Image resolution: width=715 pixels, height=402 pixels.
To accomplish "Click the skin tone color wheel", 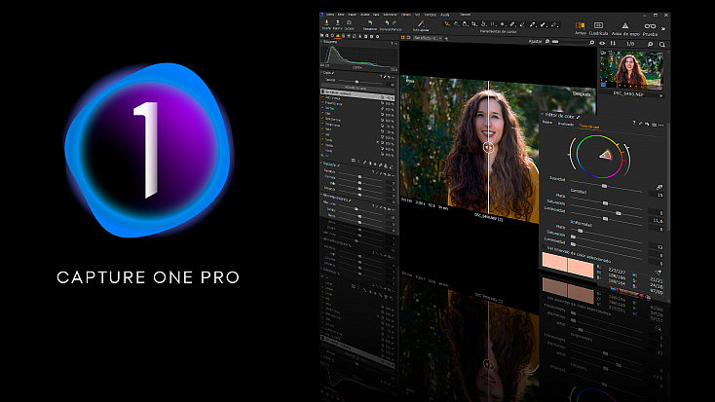I will coord(600,156).
